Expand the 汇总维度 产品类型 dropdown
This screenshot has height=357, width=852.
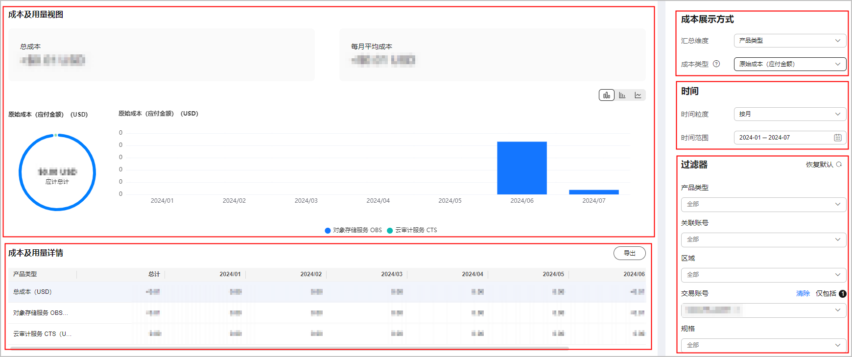[789, 41]
